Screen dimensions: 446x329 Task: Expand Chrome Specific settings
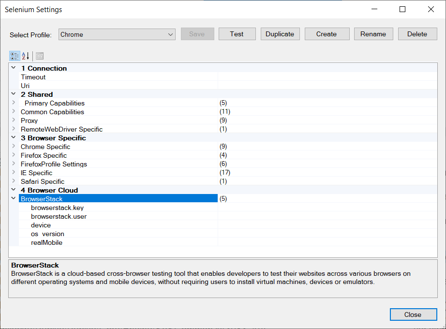(x=14, y=146)
